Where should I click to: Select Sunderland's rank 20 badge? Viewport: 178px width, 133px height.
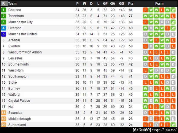[4, 125]
